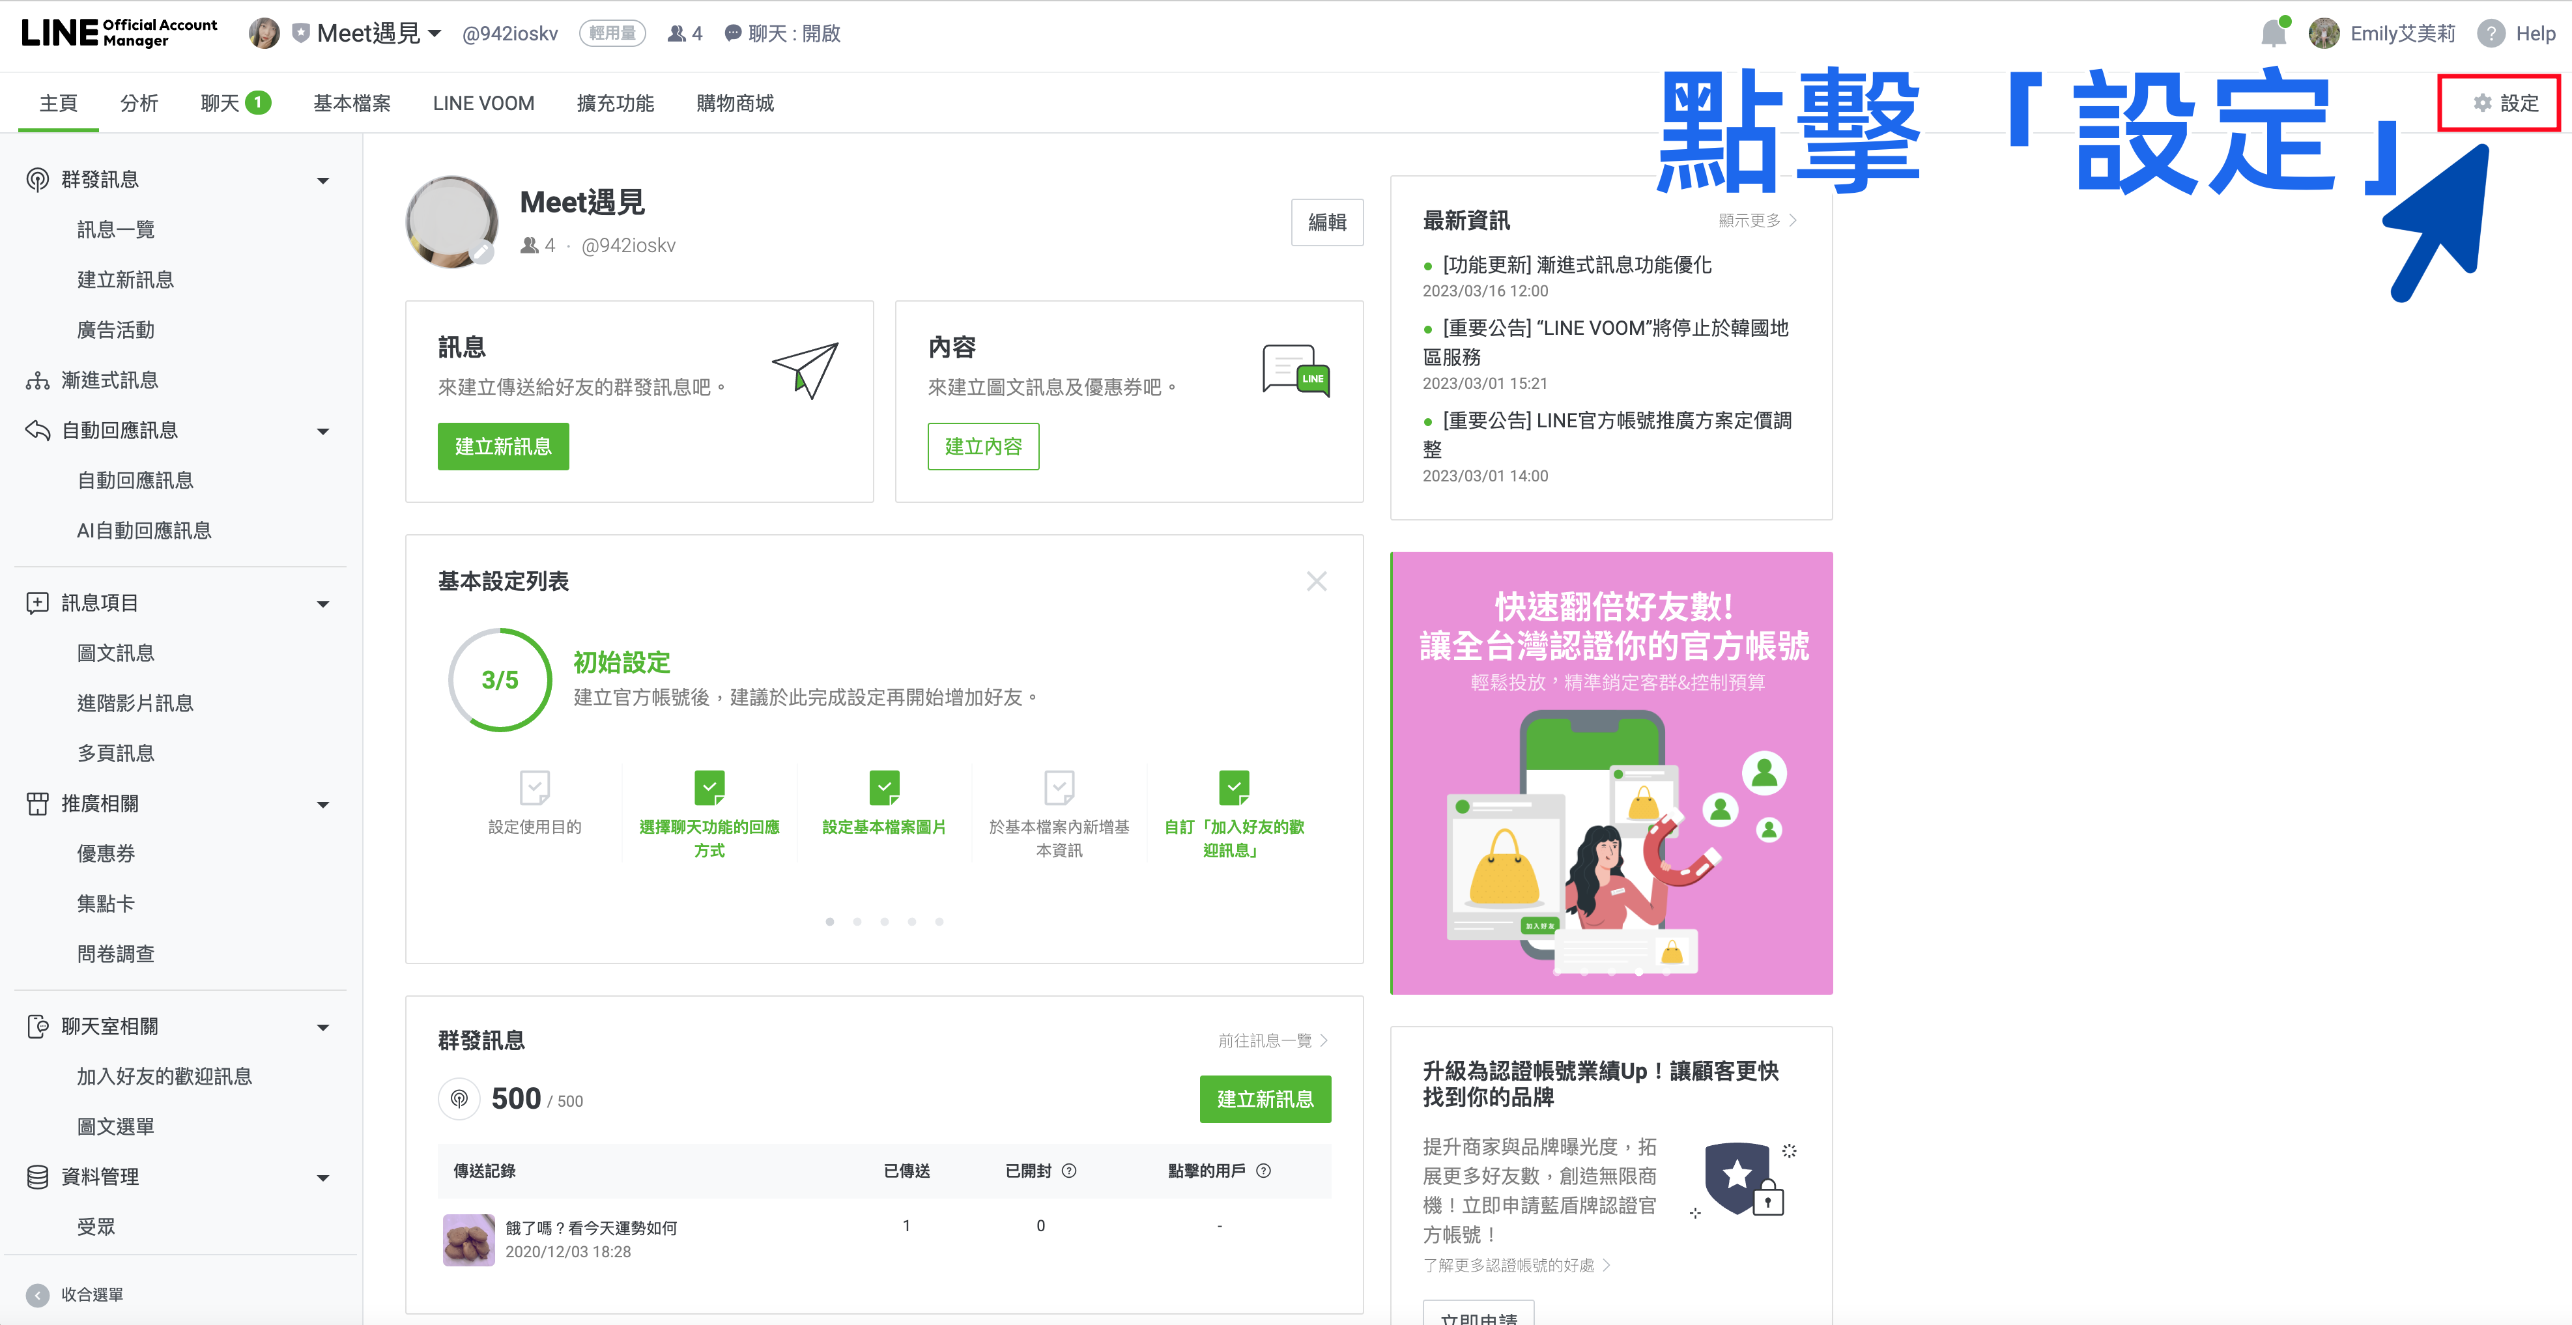
Task: Switch to the 分析 tab
Action: click(x=139, y=103)
